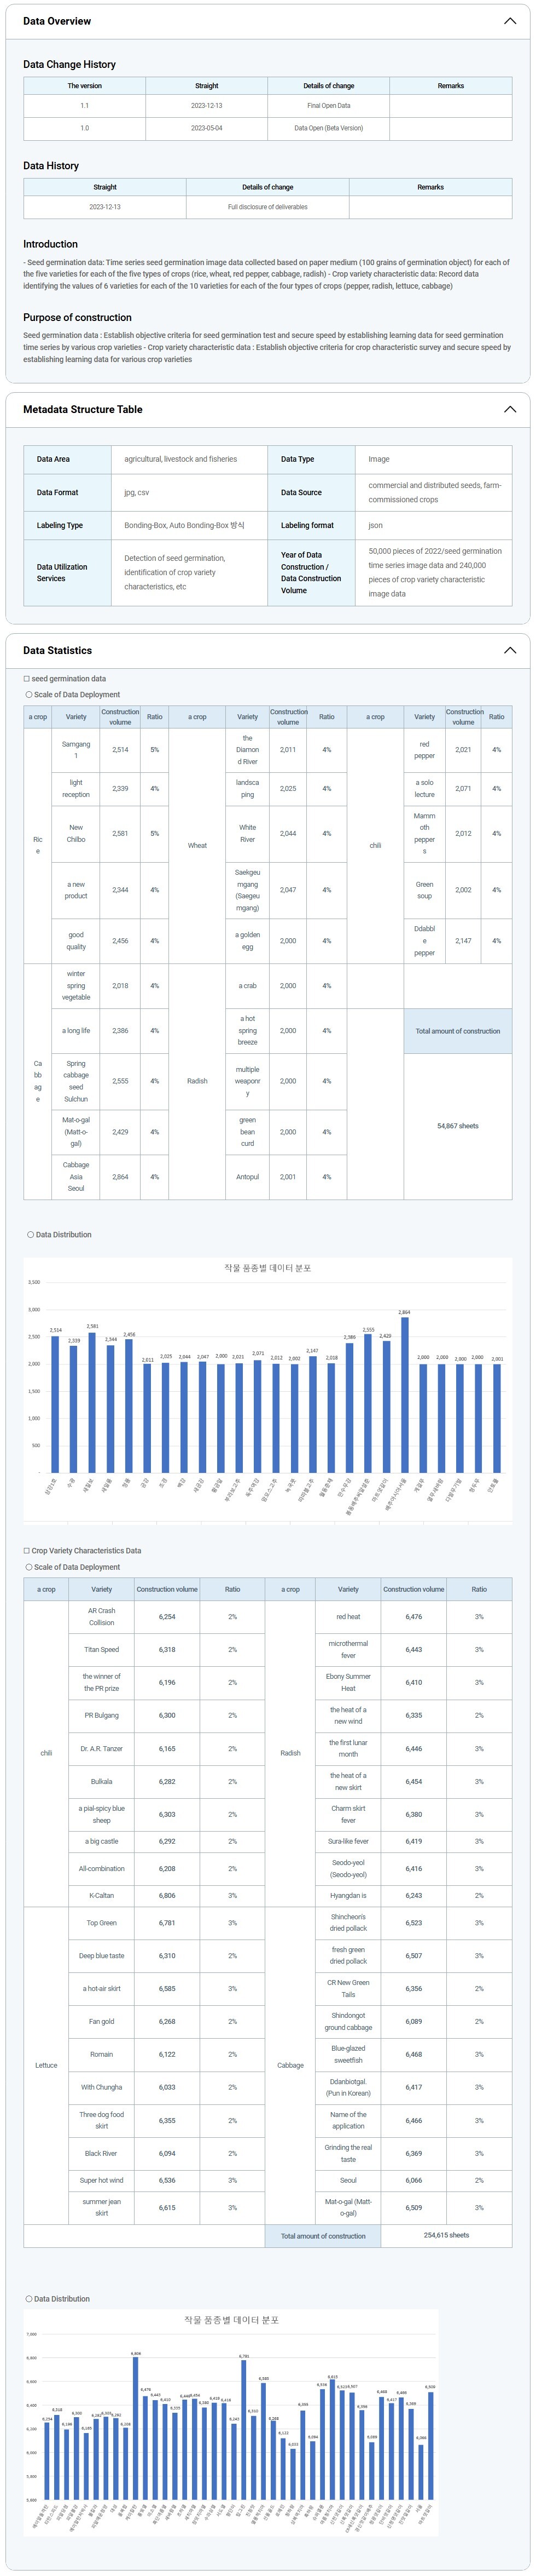Select version 1.1 row in change history

click(x=85, y=105)
